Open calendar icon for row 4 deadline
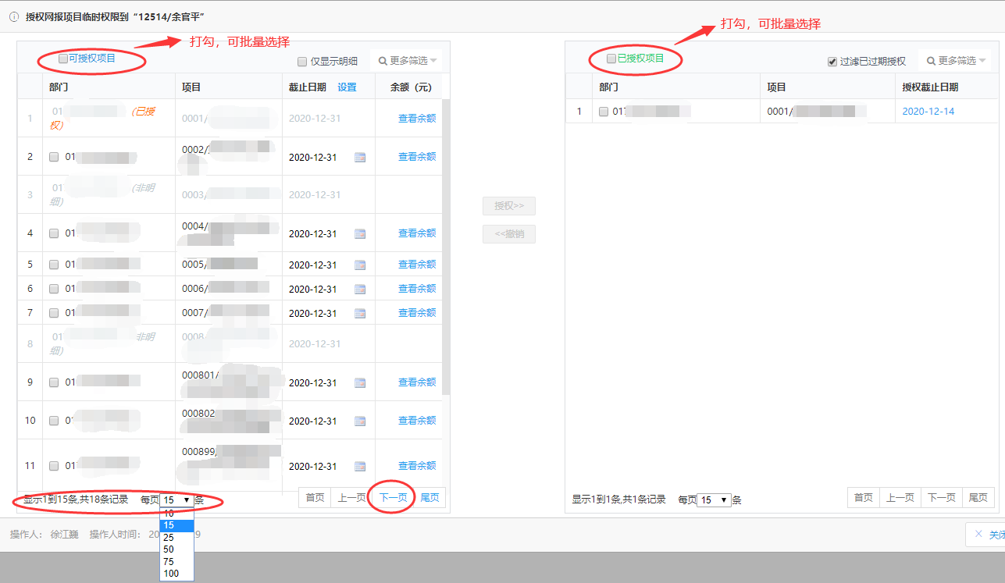Image resolution: width=1005 pixels, height=583 pixels. point(360,234)
